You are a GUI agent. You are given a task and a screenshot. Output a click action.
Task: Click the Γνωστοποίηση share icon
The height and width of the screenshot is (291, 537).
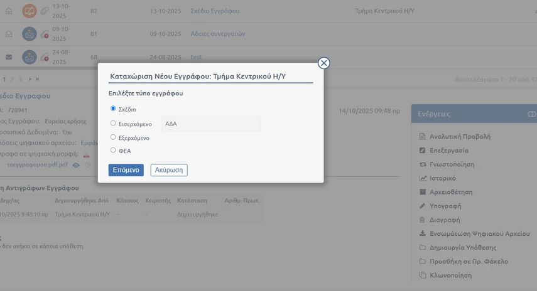[x=423, y=164]
